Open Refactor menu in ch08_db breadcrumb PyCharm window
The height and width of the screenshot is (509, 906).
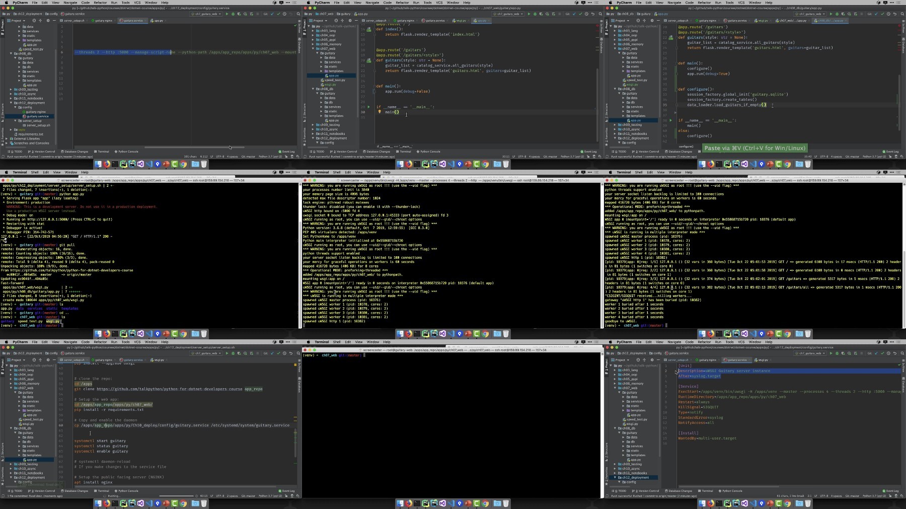[x=704, y=3]
